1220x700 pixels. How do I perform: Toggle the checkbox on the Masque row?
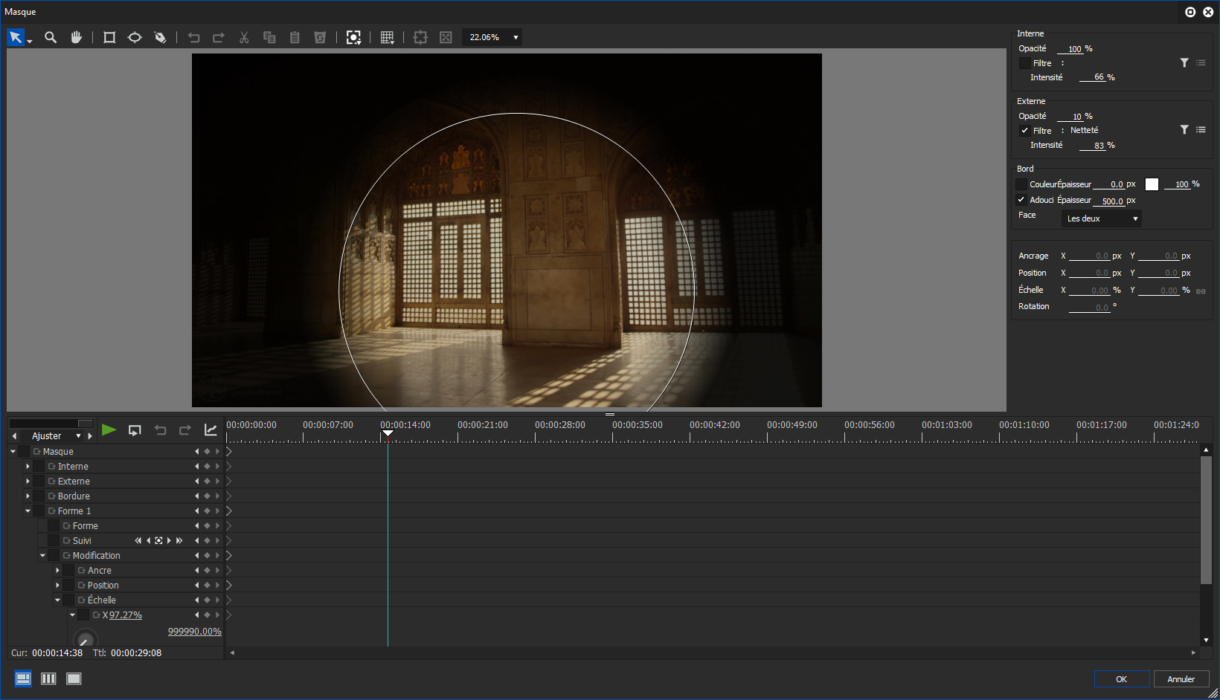tap(24, 451)
